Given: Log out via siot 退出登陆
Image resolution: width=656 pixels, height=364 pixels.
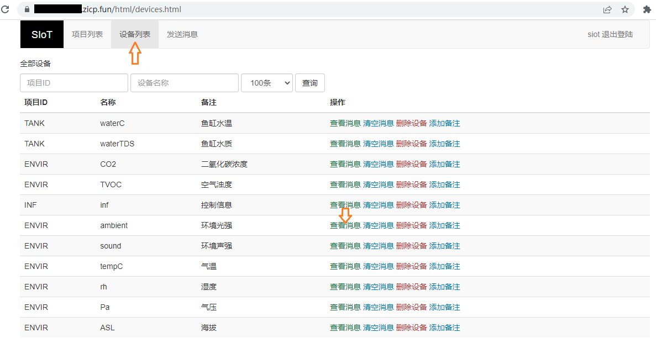Looking at the screenshot, I should 610,34.
